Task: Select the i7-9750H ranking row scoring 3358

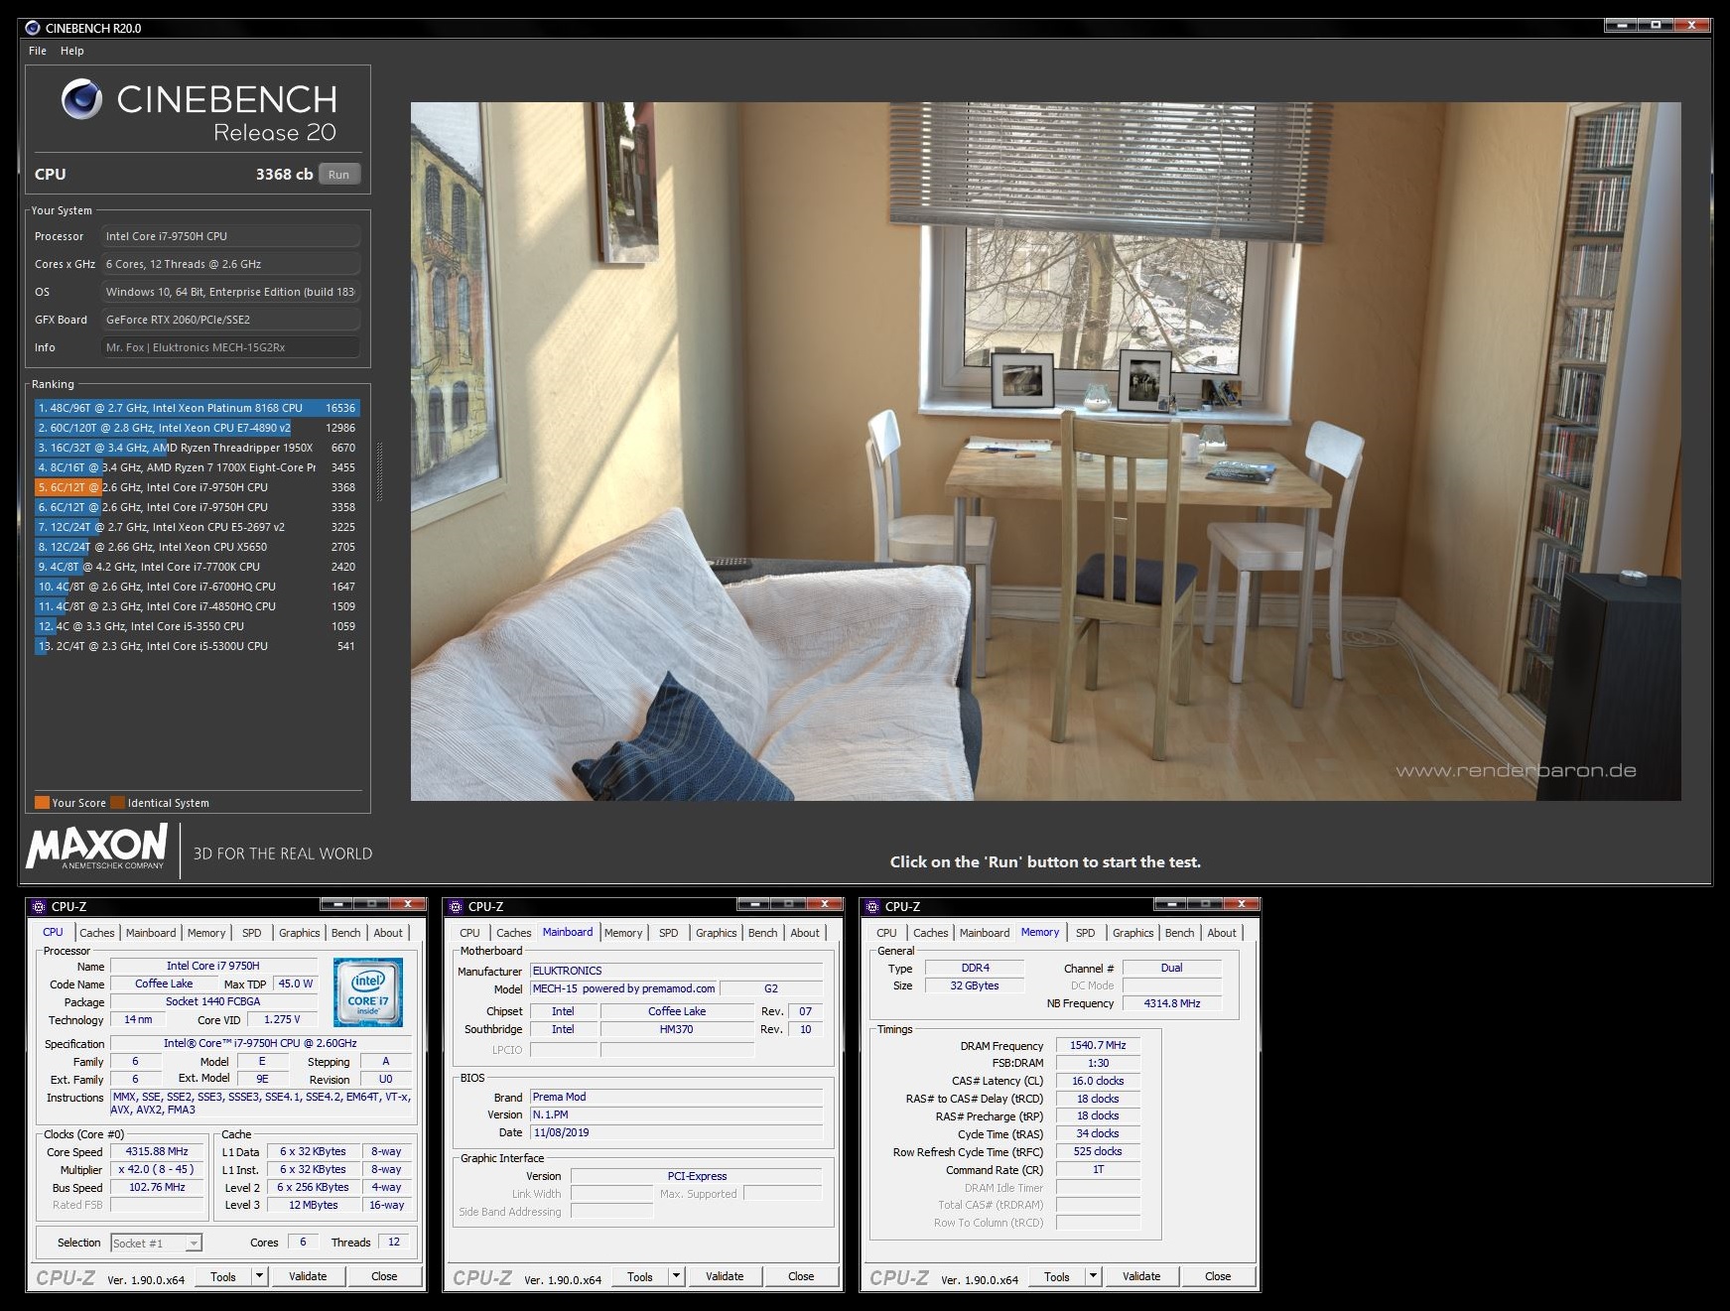Action: pos(197,507)
